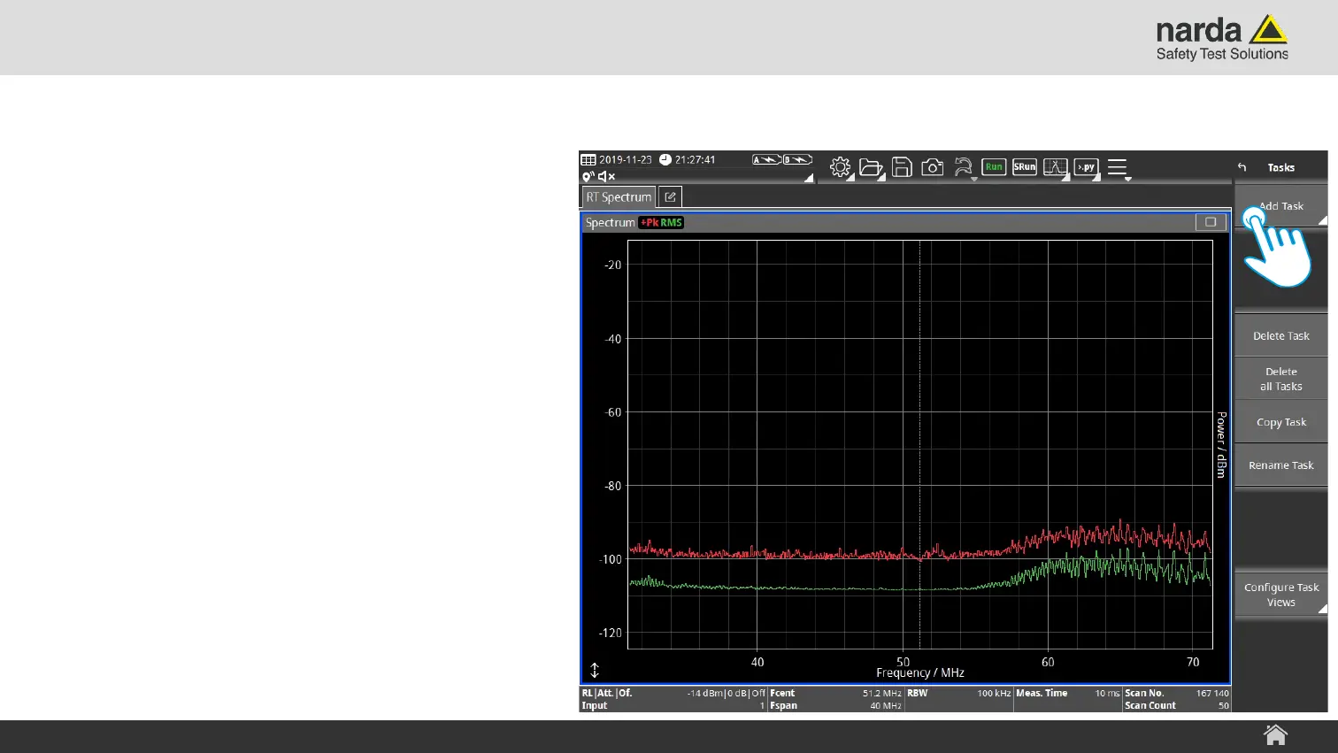
Task: Toggle the green Run button
Action: coord(994,167)
